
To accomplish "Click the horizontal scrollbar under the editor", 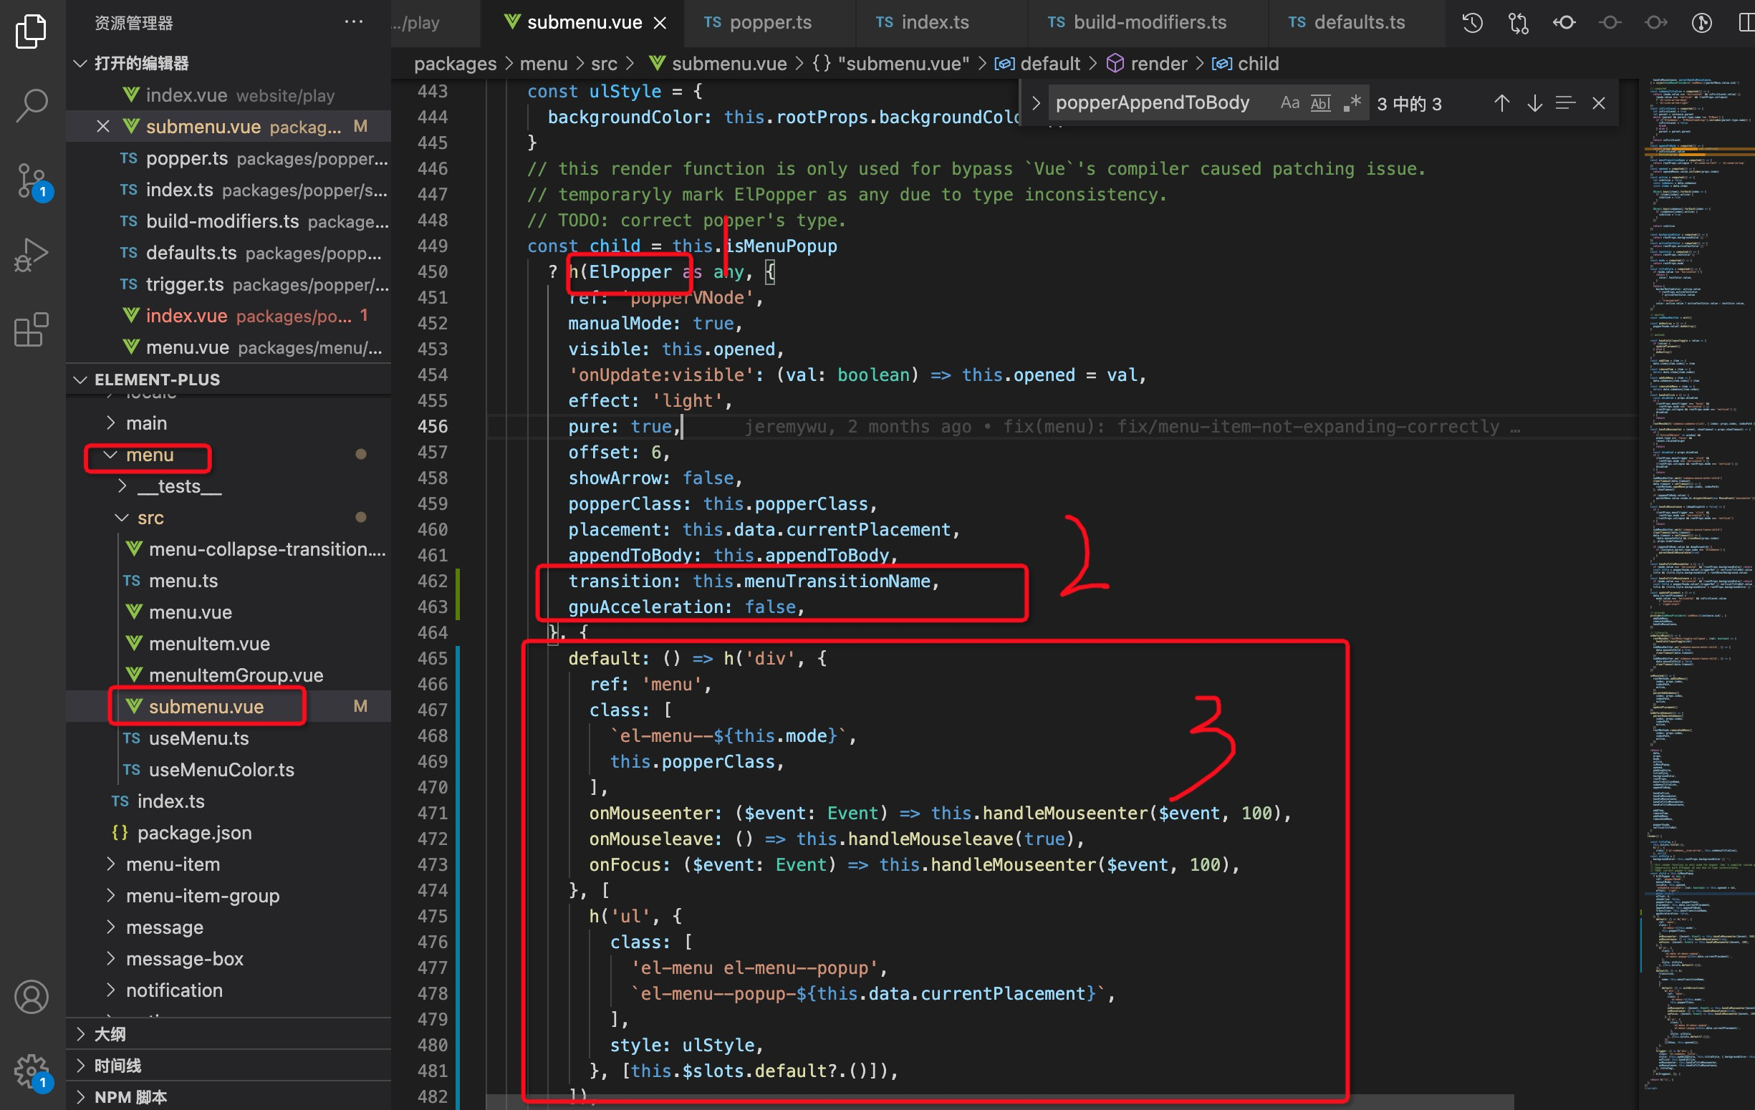I will pos(1000,1102).
